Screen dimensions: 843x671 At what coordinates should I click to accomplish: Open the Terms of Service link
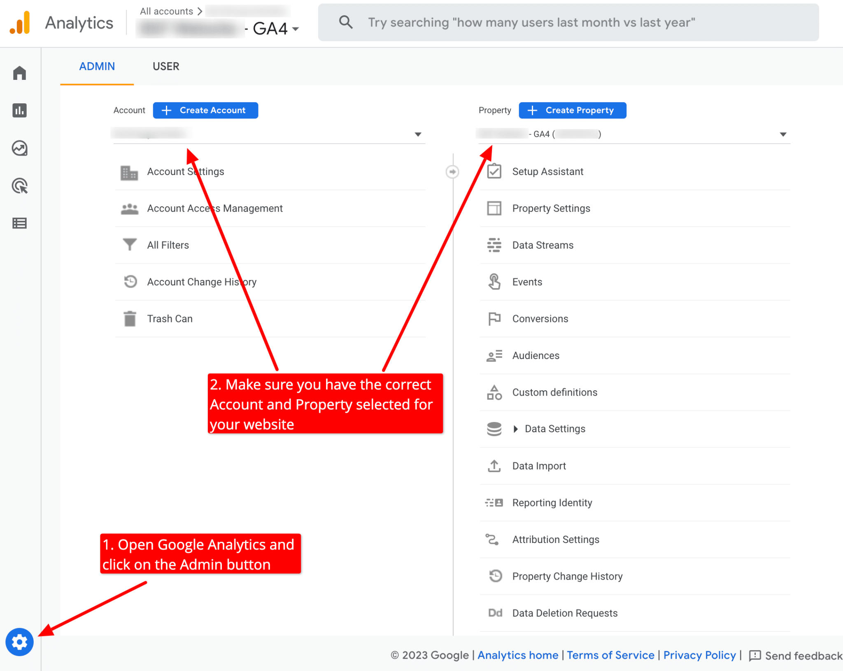[610, 655]
